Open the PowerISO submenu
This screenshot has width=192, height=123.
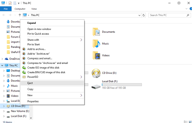point(52,77)
